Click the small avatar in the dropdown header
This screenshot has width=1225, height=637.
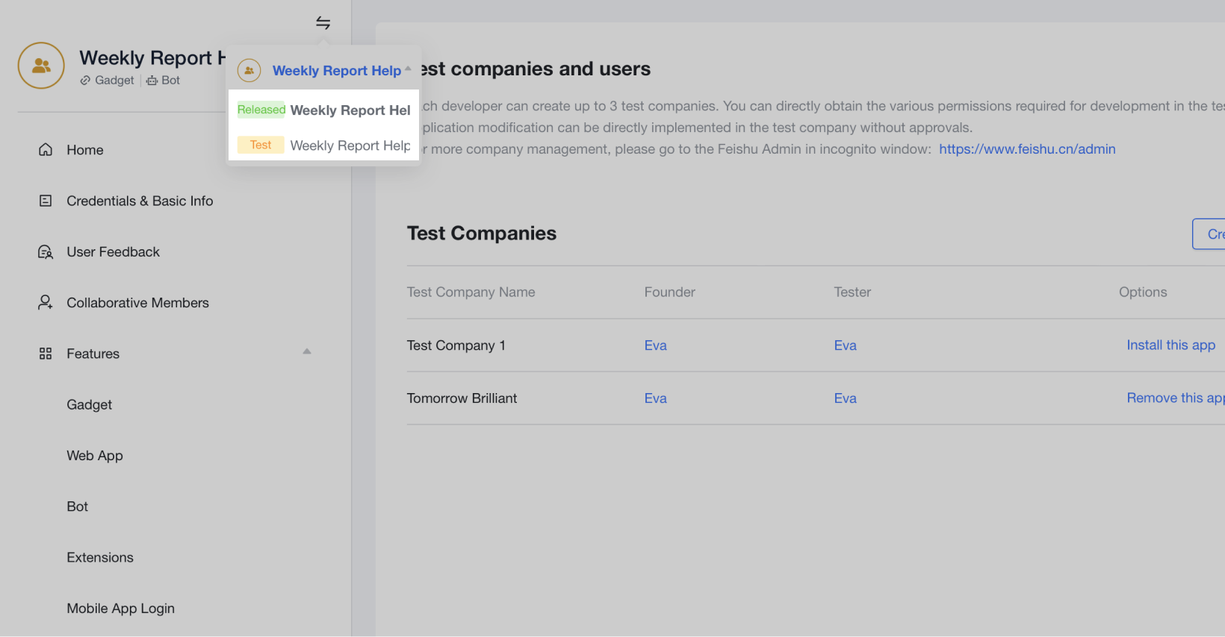(x=249, y=71)
